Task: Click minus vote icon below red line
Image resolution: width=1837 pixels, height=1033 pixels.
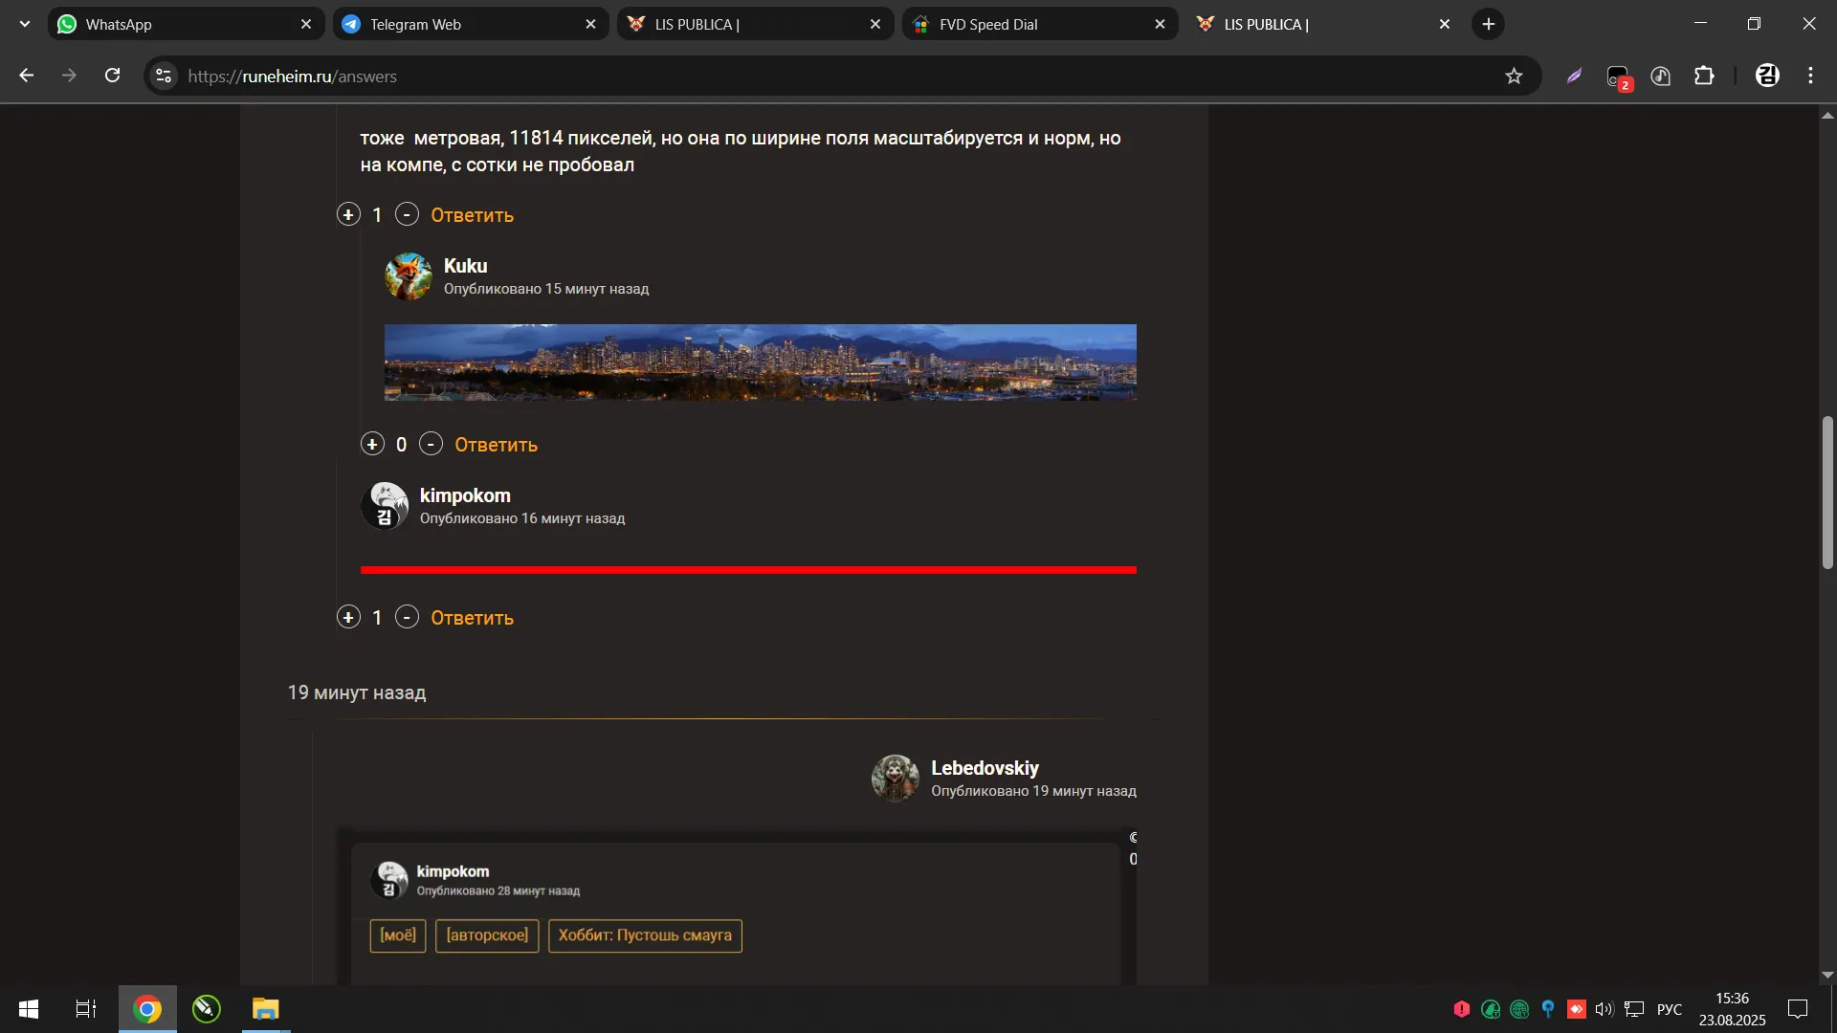Action: [407, 617]
